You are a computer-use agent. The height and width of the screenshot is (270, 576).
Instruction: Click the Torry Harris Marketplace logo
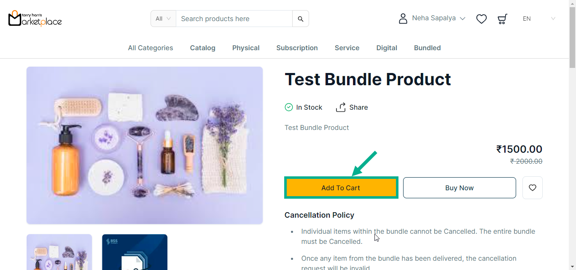(35, 19)
